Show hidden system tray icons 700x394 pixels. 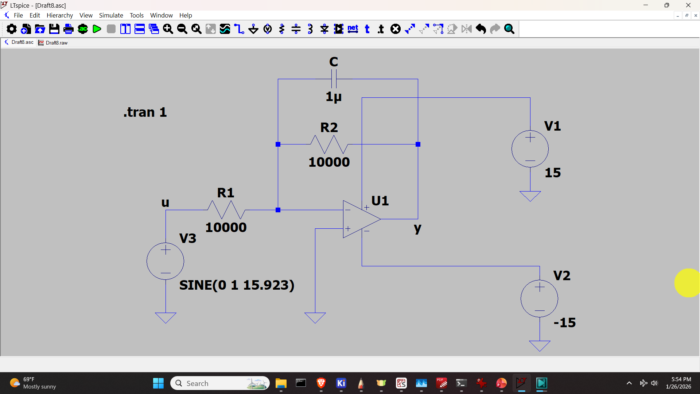point(629,383)
